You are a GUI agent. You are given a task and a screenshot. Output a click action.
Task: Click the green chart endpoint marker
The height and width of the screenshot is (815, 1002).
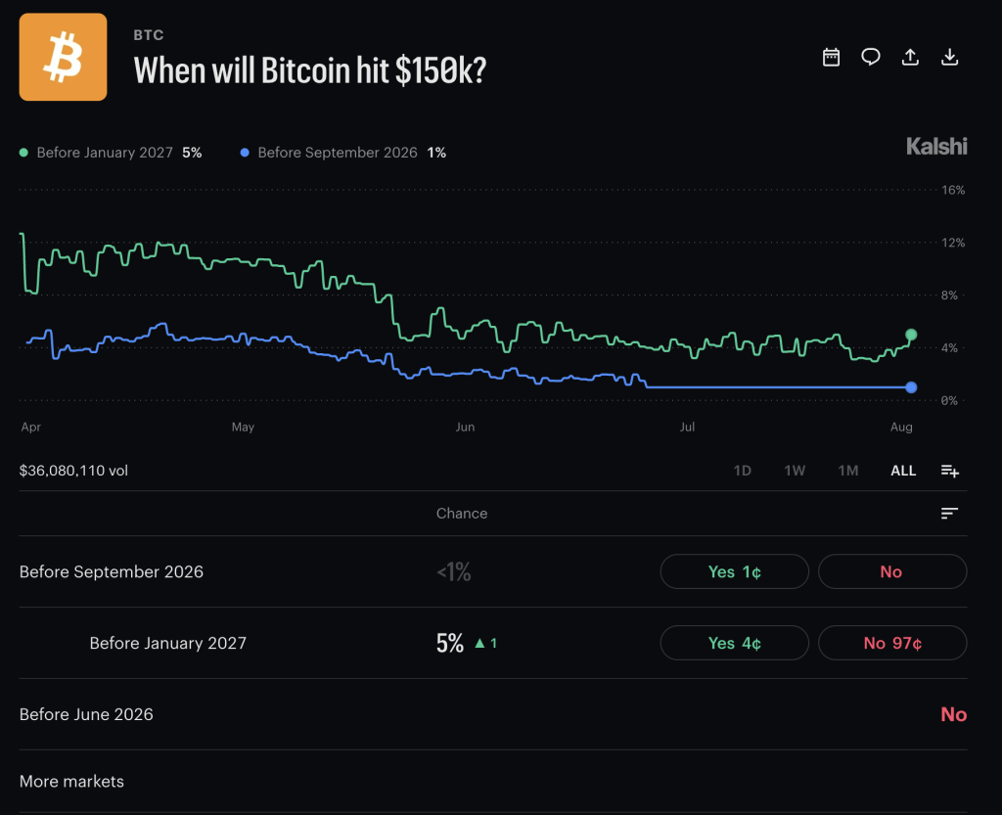(911, 335)
